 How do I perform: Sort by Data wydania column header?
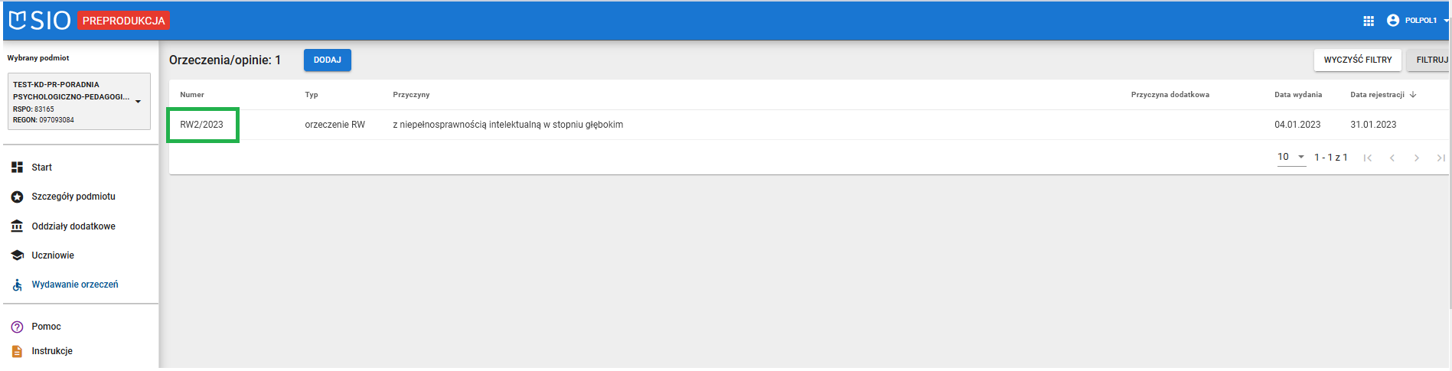(1297, 95)
